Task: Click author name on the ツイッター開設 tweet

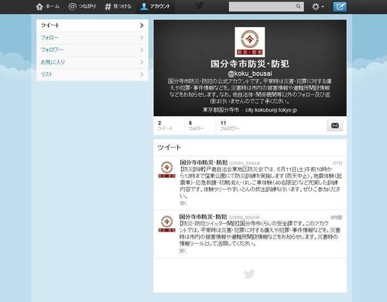Action: click(x=203, y=217)
